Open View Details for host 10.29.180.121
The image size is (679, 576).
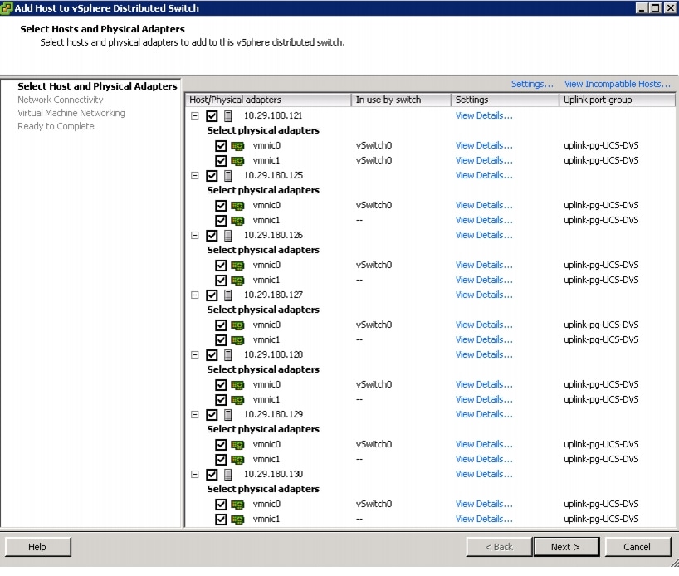click(484, 115)
